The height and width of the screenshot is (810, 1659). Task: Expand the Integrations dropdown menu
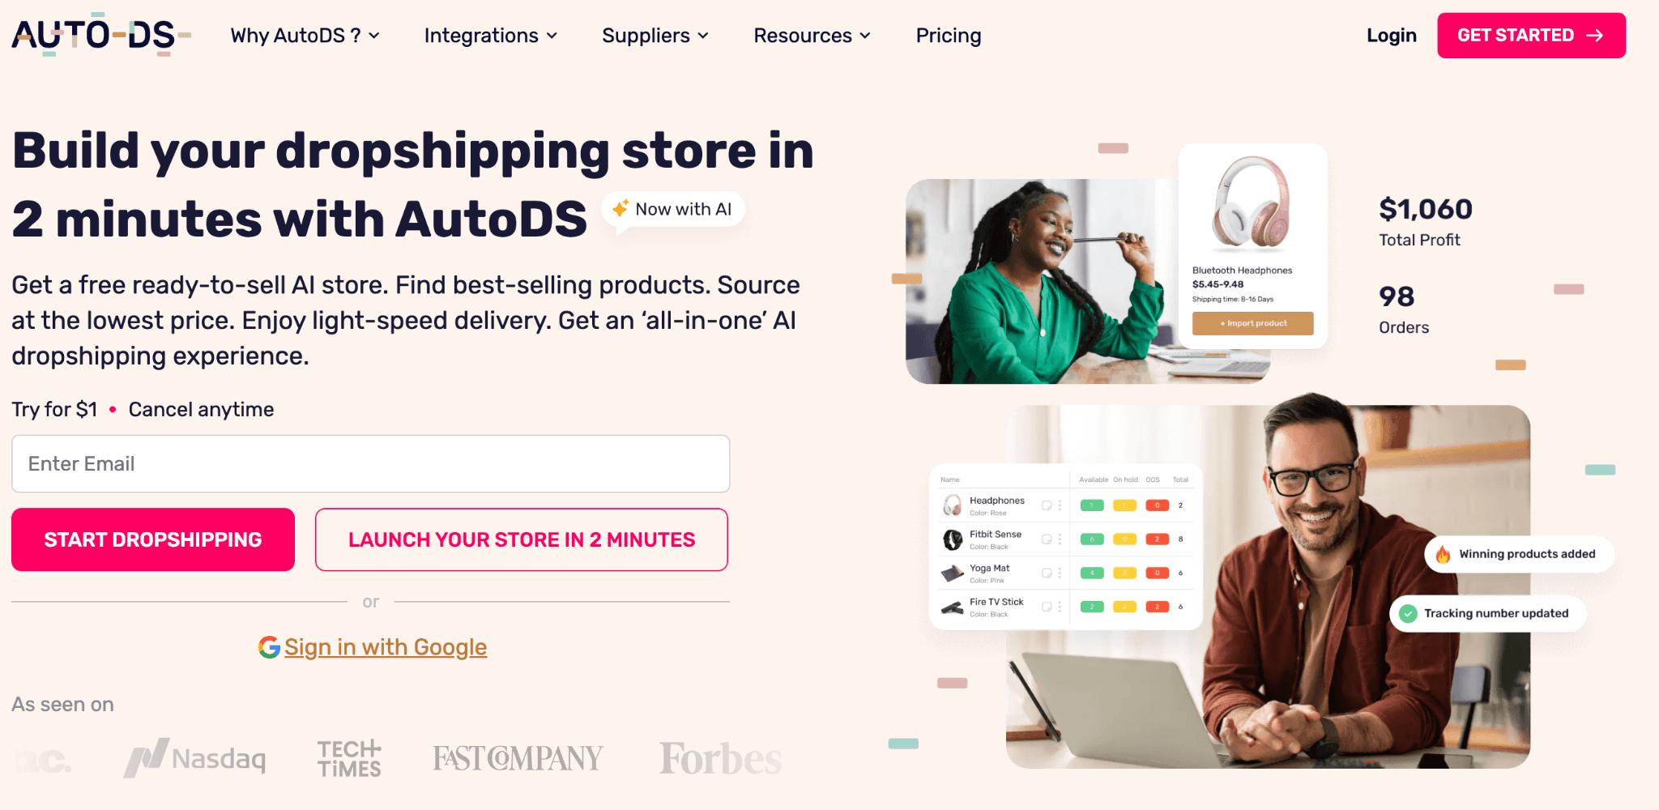491,36
